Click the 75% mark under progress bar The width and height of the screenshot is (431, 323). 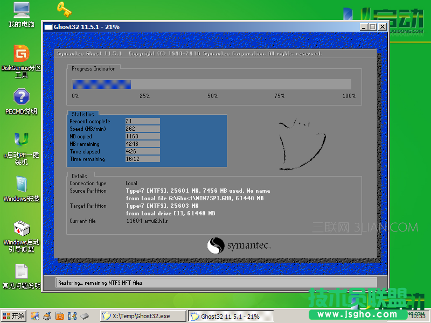click(x=279, y=96)
